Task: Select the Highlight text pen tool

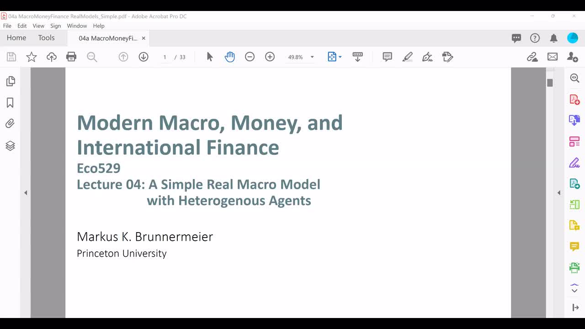Action: click(x=407, y=57)
